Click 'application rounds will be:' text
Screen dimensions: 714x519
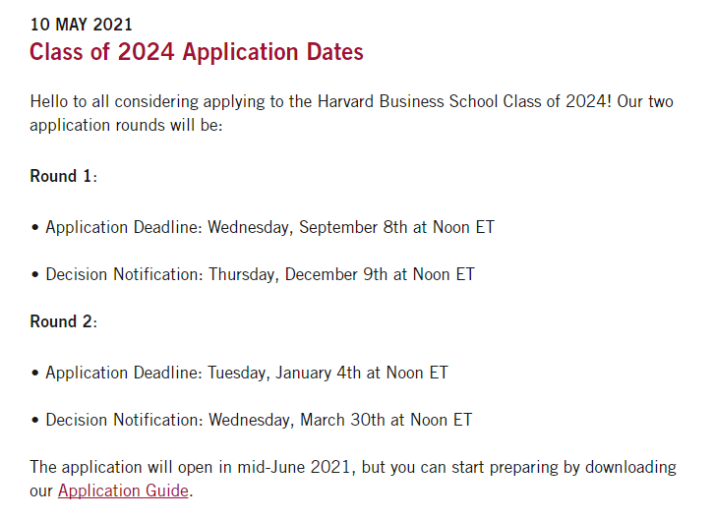pos(126,125)
